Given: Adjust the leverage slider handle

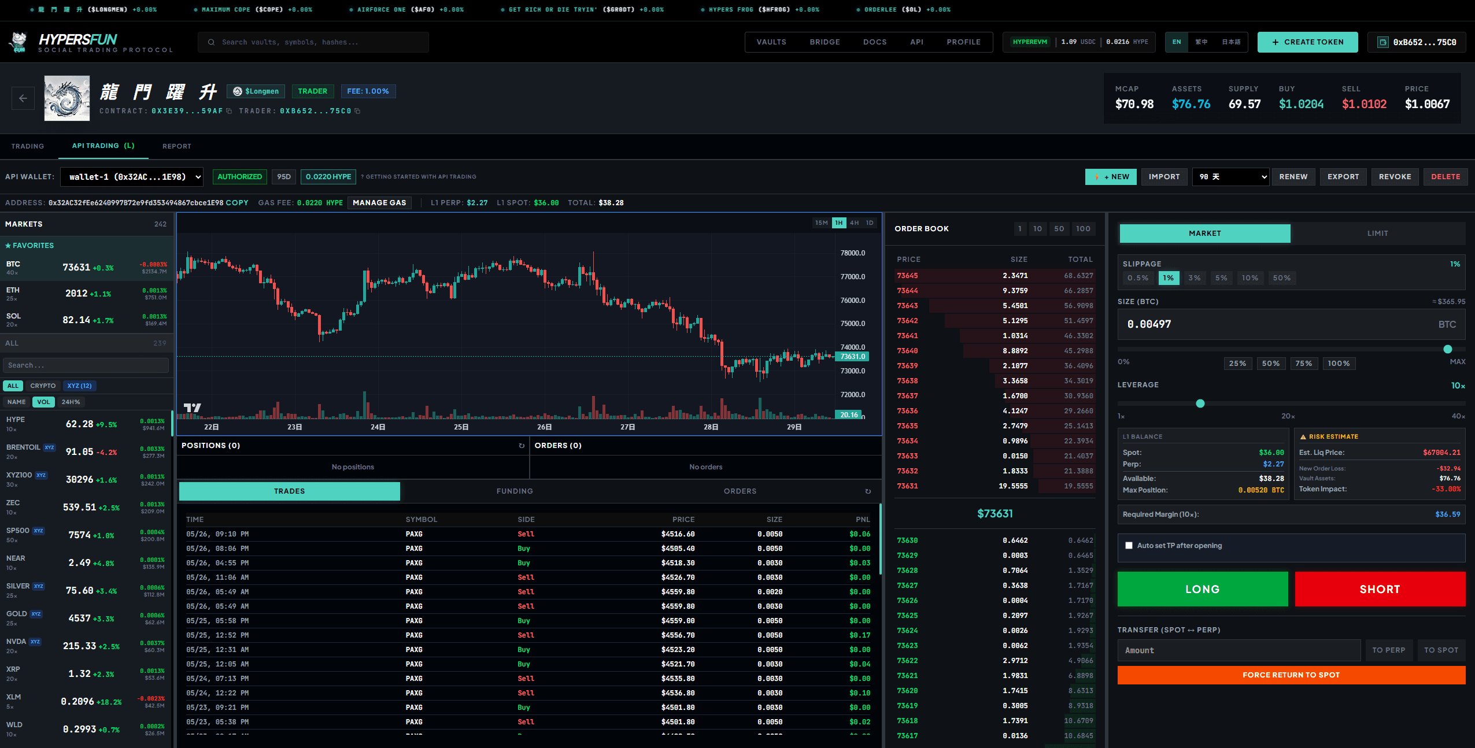Looking at the screenshot, I should click(1200, 403).
